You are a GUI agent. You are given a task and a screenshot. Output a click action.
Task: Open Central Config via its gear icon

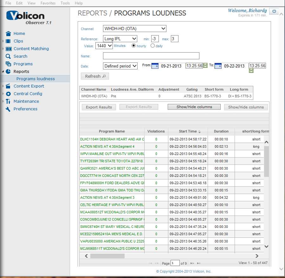coord(9,94)
